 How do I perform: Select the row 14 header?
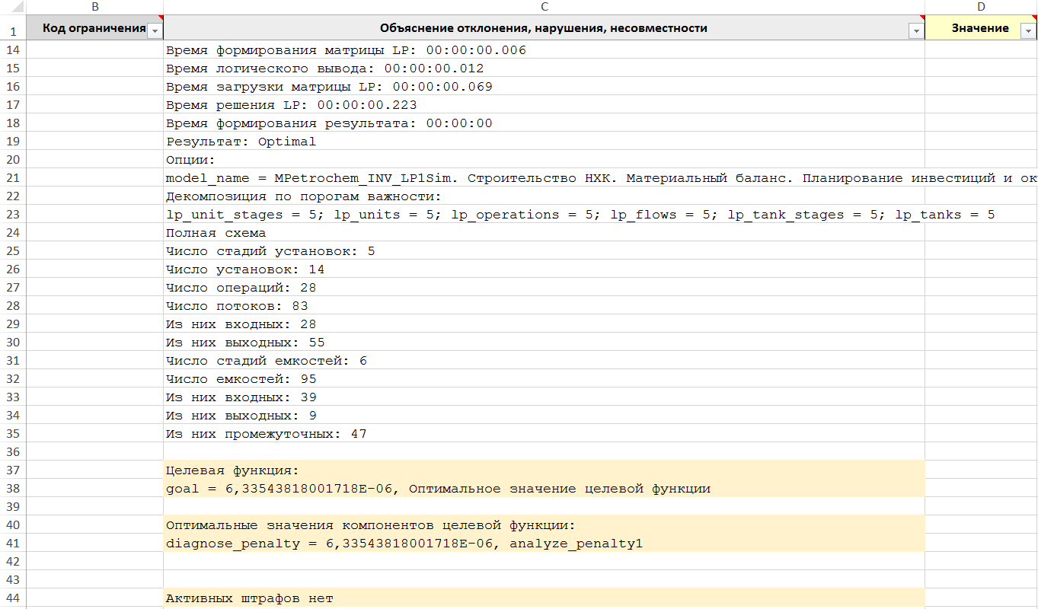(x=13, y=50)
